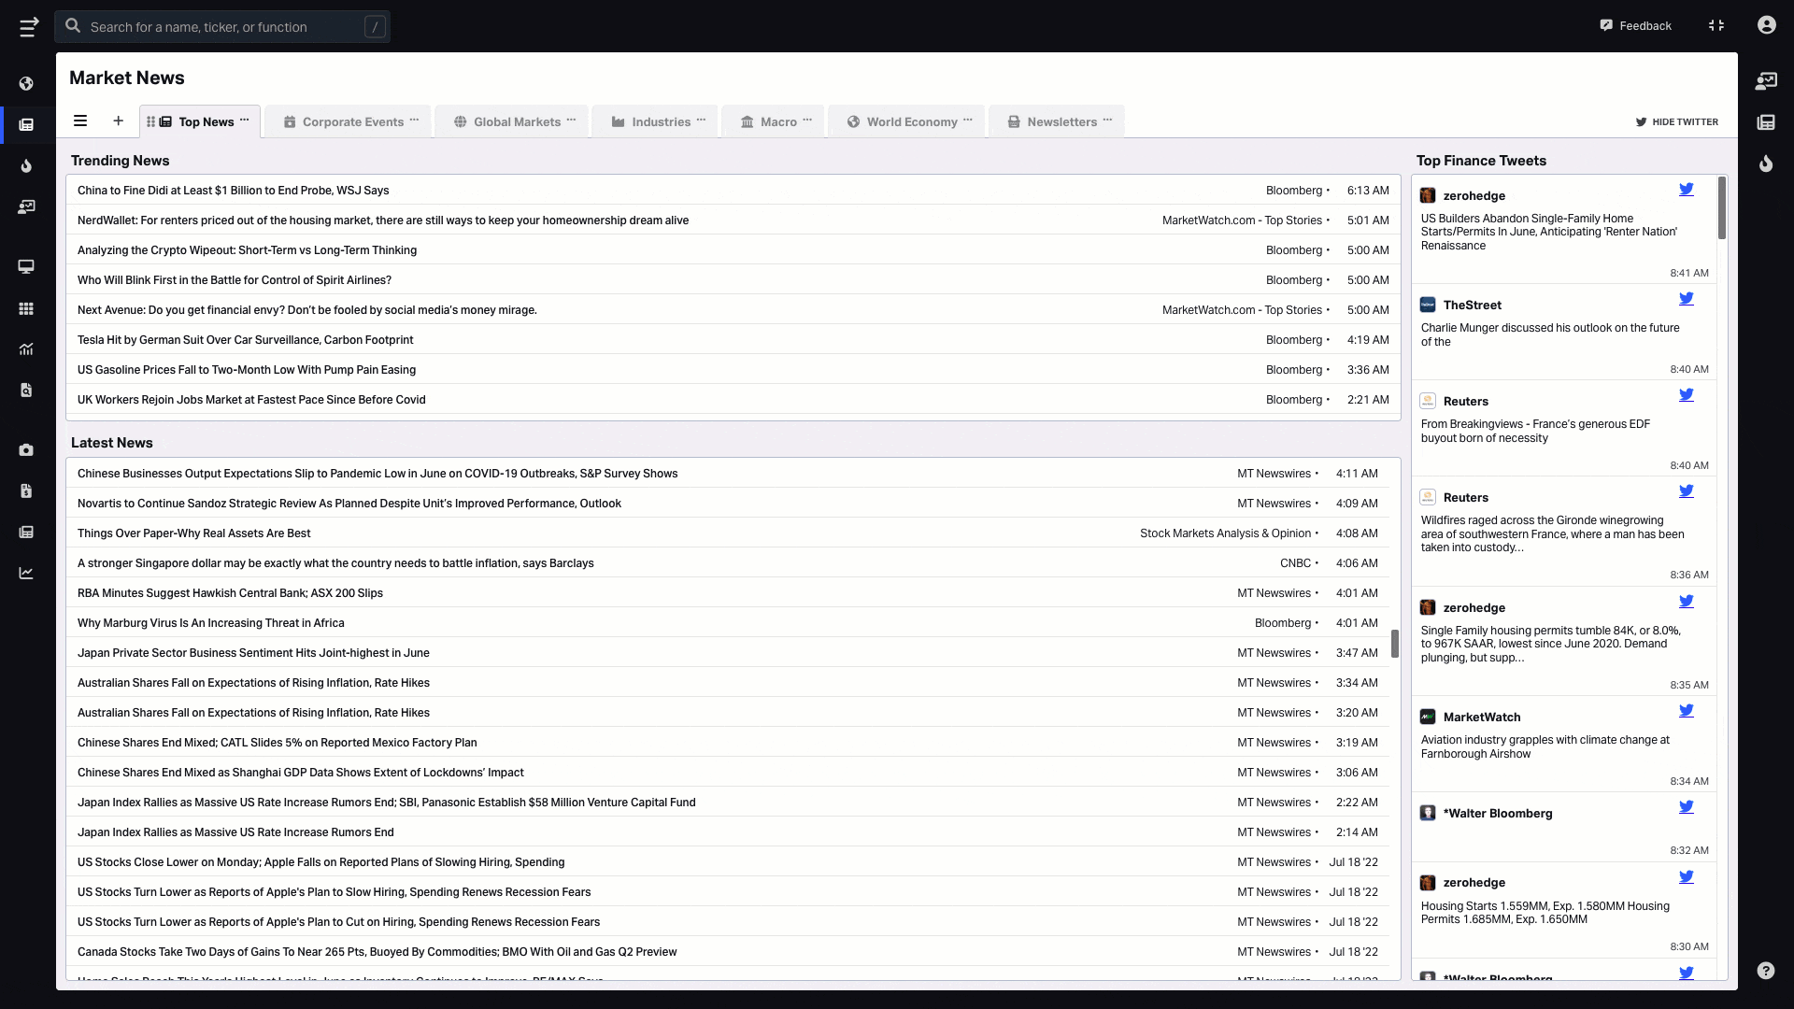Click the add new tab plus icon
Viewport: 1794px width, 1009px height.
point(119,121)
